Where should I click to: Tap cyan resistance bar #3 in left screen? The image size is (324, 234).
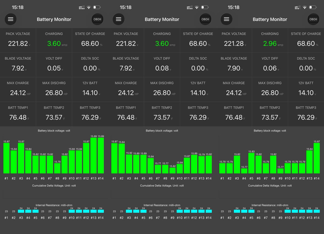(21, 211)
